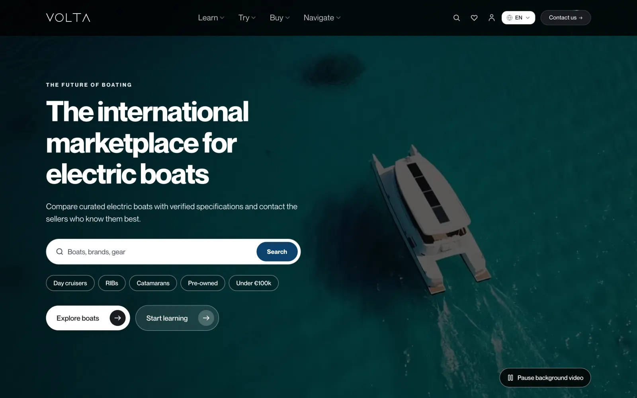Select the Pre-owned filter chip
637x398 pixels.
(x=203, y=283)
